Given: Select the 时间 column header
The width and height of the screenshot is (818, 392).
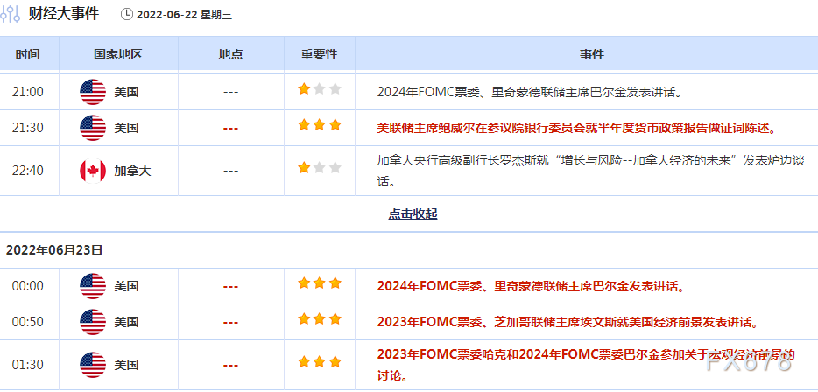Looking at the screenshot, I should pyautogui.click(x=27, y=54).
